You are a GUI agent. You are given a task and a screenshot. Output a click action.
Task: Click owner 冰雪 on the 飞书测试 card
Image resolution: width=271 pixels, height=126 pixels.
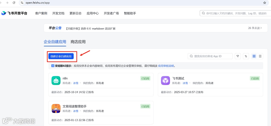pyautogui.click(x=185, y=83)
